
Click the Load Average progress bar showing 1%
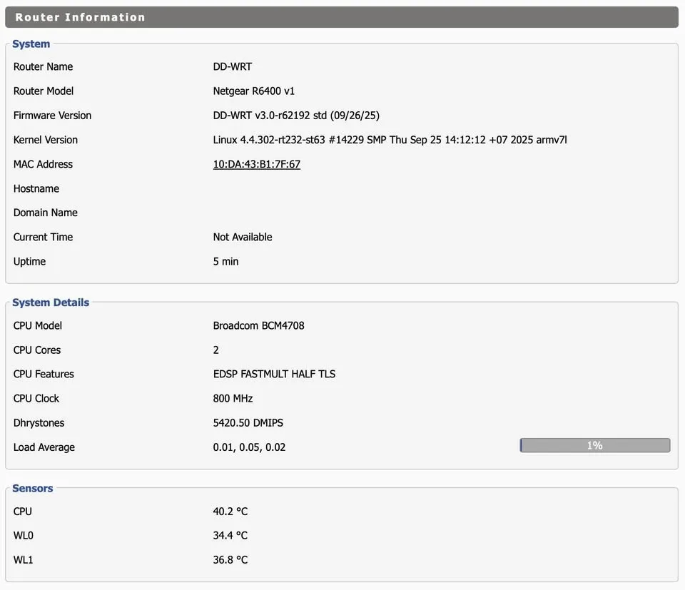click(x=594, y=444)
